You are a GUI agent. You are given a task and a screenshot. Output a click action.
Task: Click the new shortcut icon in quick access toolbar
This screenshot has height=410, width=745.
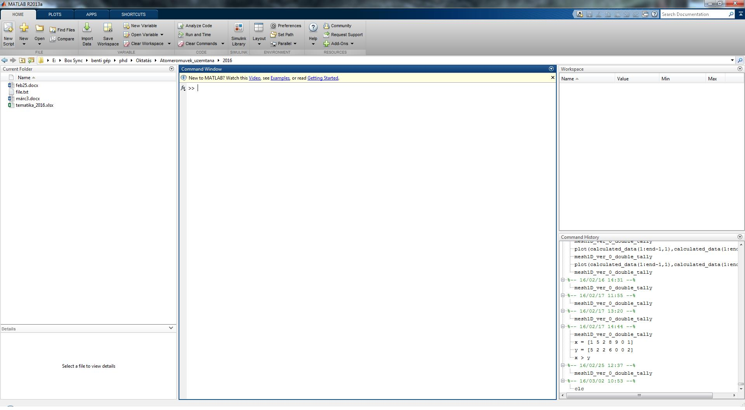580,14
